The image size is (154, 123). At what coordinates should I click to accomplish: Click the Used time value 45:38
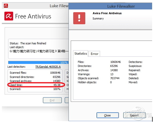[x=57, y=85]
